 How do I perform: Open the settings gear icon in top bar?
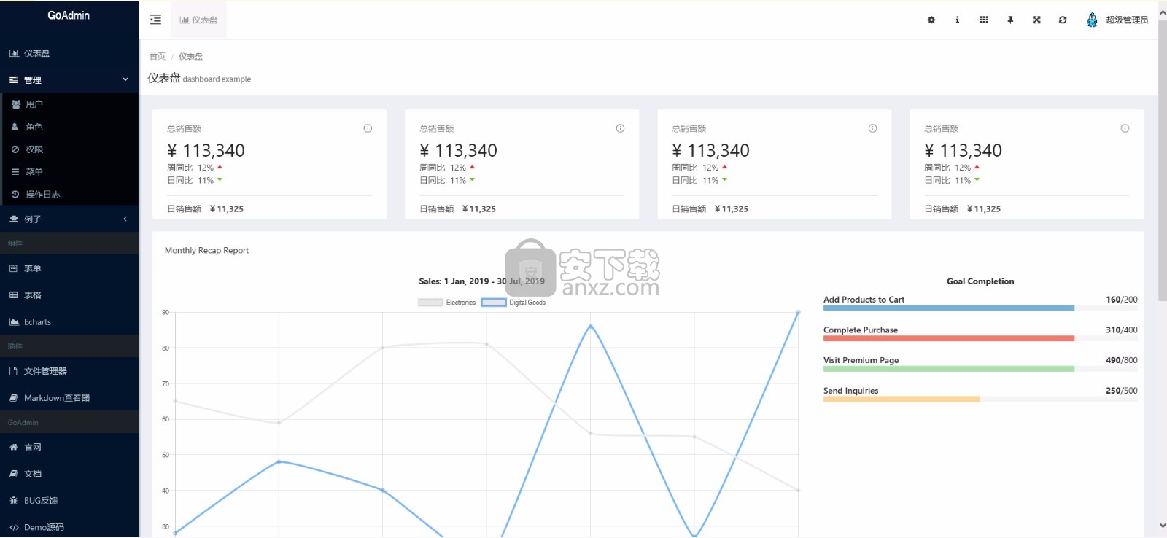pos(931,20)
